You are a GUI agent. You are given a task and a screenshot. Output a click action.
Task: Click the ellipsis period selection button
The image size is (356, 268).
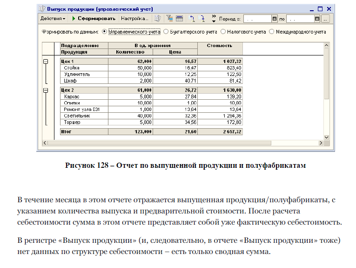tap(325, 19)
